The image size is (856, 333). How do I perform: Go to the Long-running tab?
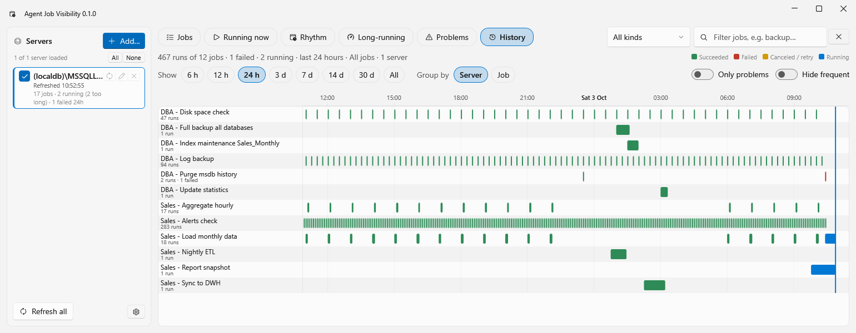(x=376, y=37)
